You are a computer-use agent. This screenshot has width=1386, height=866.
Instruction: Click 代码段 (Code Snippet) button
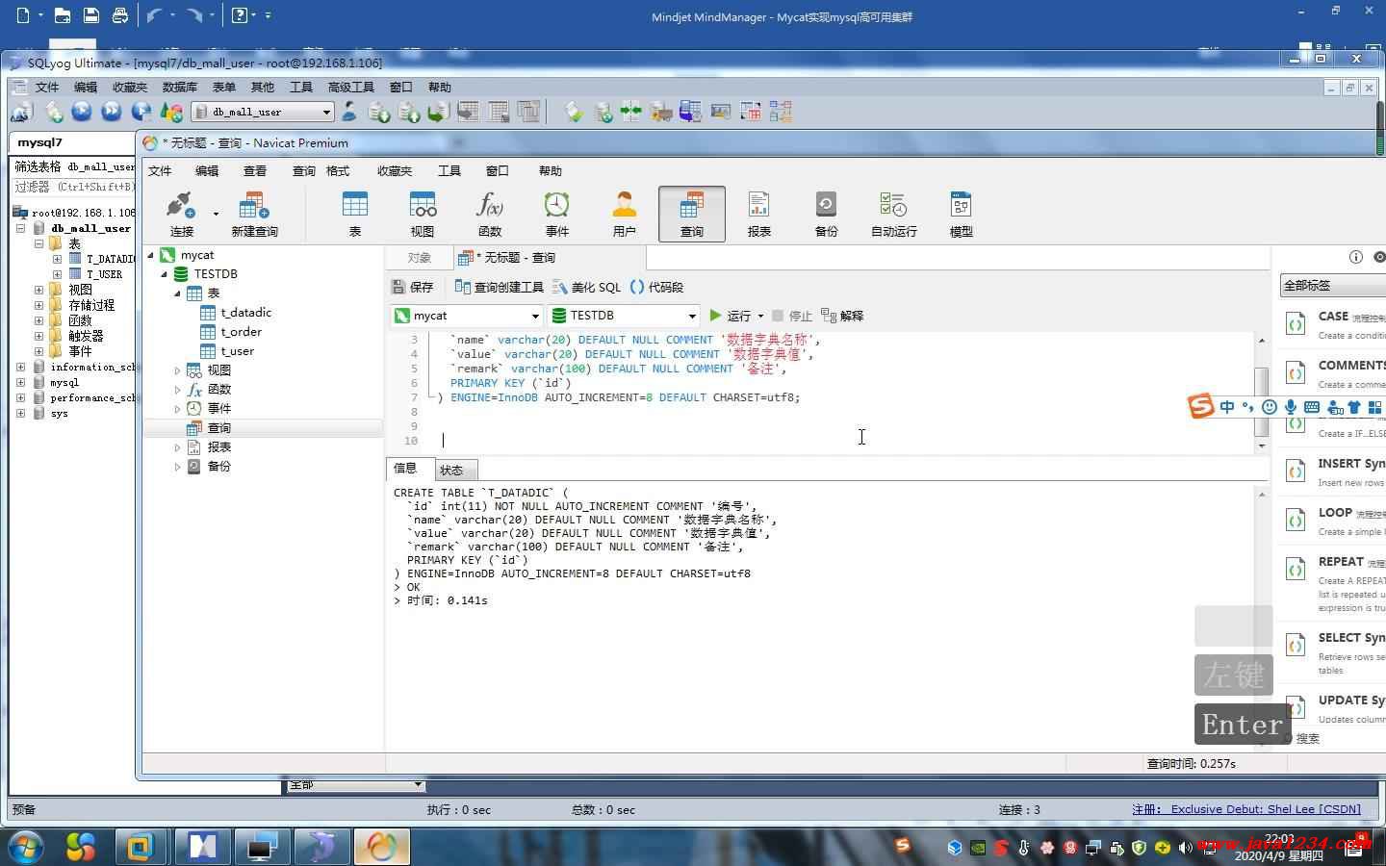pos(656,287)
